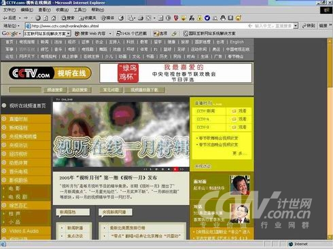333x249 pixels.
Task: Open the 文件(F) menu
Action: click(x=9, y=9)
